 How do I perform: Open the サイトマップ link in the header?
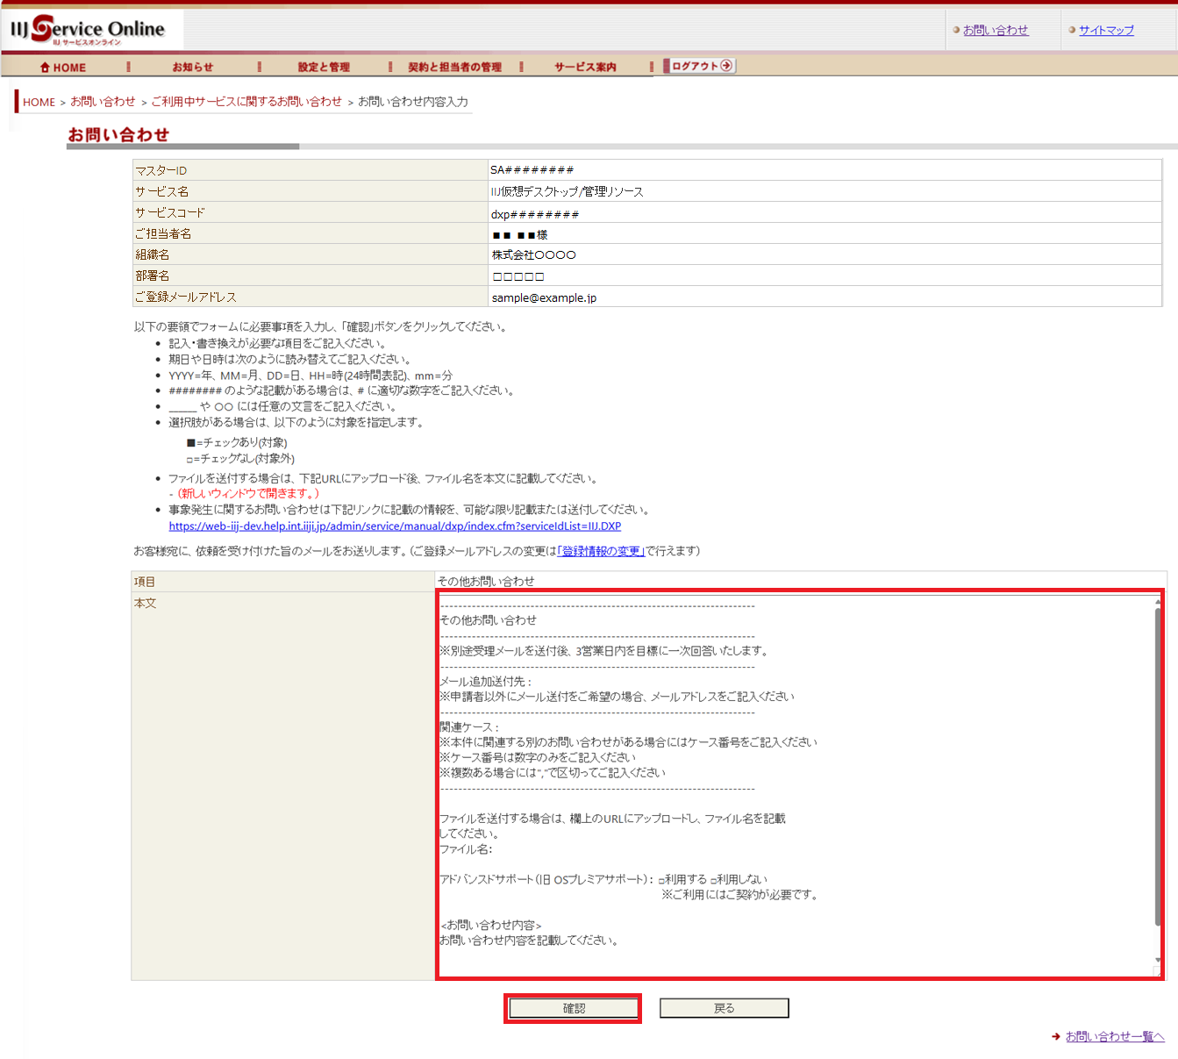pyautogui.click(x=1106, y=30)
